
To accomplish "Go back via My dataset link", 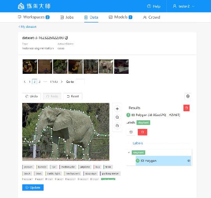I will tap(27, 27).
